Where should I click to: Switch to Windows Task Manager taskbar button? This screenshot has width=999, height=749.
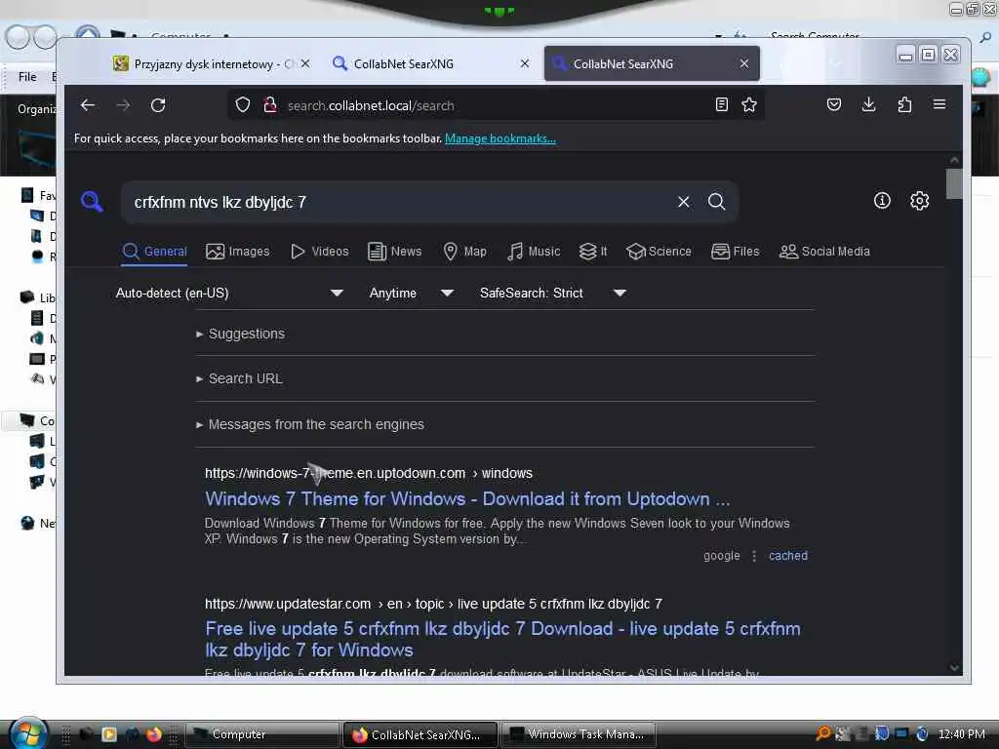pos(579,734)
